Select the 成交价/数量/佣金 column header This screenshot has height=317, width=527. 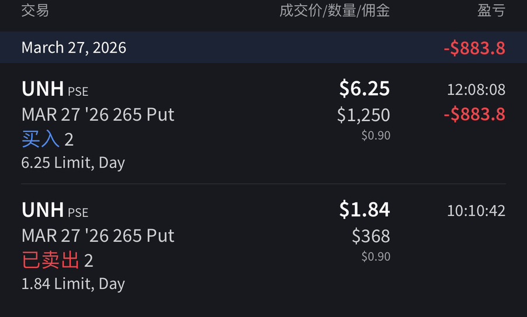pyautogui.click(x=334, y=11)
